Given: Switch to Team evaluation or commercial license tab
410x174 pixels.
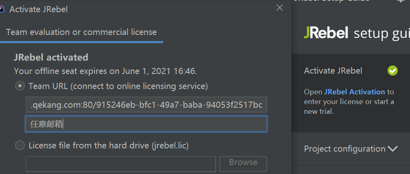Looking at the screenshot, I should tap(81, 32).
